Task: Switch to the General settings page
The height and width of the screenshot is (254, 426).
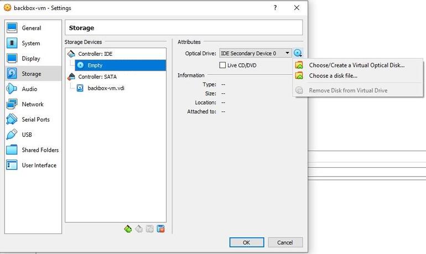Action: coord(33,28)
